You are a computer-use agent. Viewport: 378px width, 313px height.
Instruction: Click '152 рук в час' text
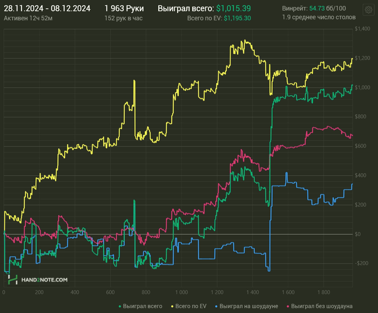[124, 18]
